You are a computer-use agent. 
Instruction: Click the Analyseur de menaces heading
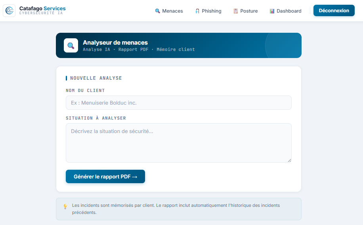pos(115,43)
